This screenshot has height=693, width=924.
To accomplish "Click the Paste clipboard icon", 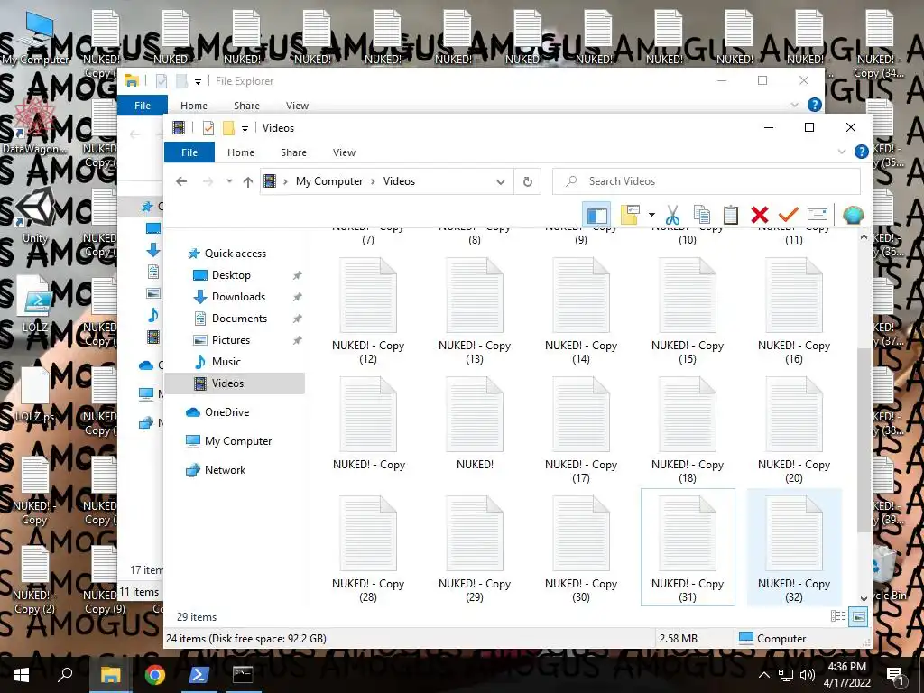I will 731,215.
